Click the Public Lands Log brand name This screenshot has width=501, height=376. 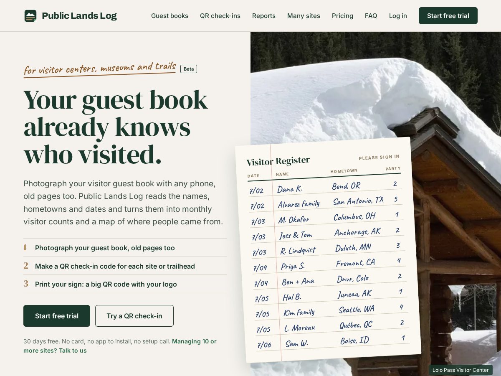point(79,16)
